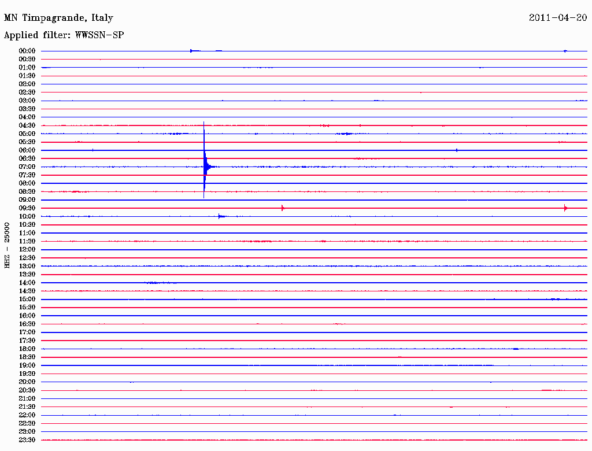Click the first blue blip on 00:00 trace

coord(192,51)
